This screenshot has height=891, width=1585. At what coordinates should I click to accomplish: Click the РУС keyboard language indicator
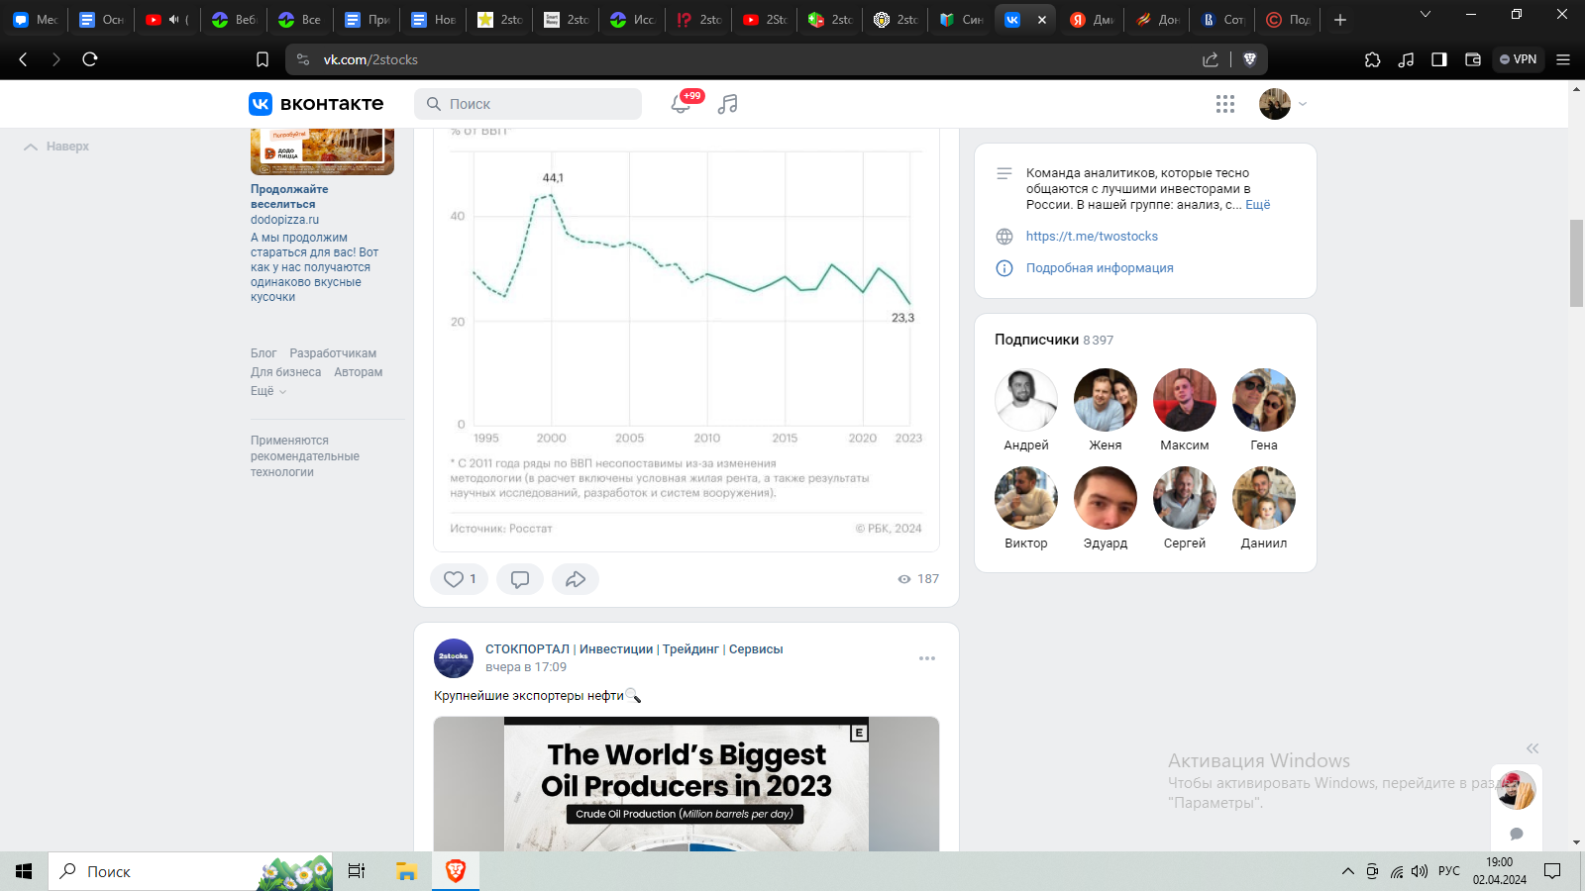coord(1449,871)
